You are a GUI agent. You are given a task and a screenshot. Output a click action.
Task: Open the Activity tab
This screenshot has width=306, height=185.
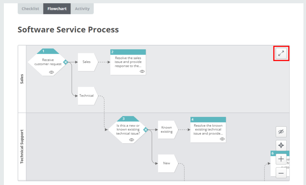[x=82, y=9]
